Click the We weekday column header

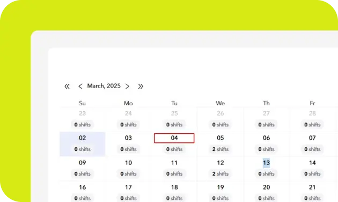(x=221, y=103)
